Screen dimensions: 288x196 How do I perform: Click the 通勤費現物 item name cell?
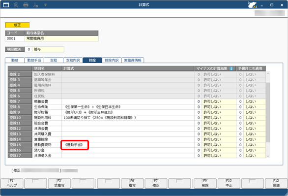click(47, 145)
